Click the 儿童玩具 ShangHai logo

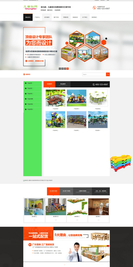click(31, 7)
